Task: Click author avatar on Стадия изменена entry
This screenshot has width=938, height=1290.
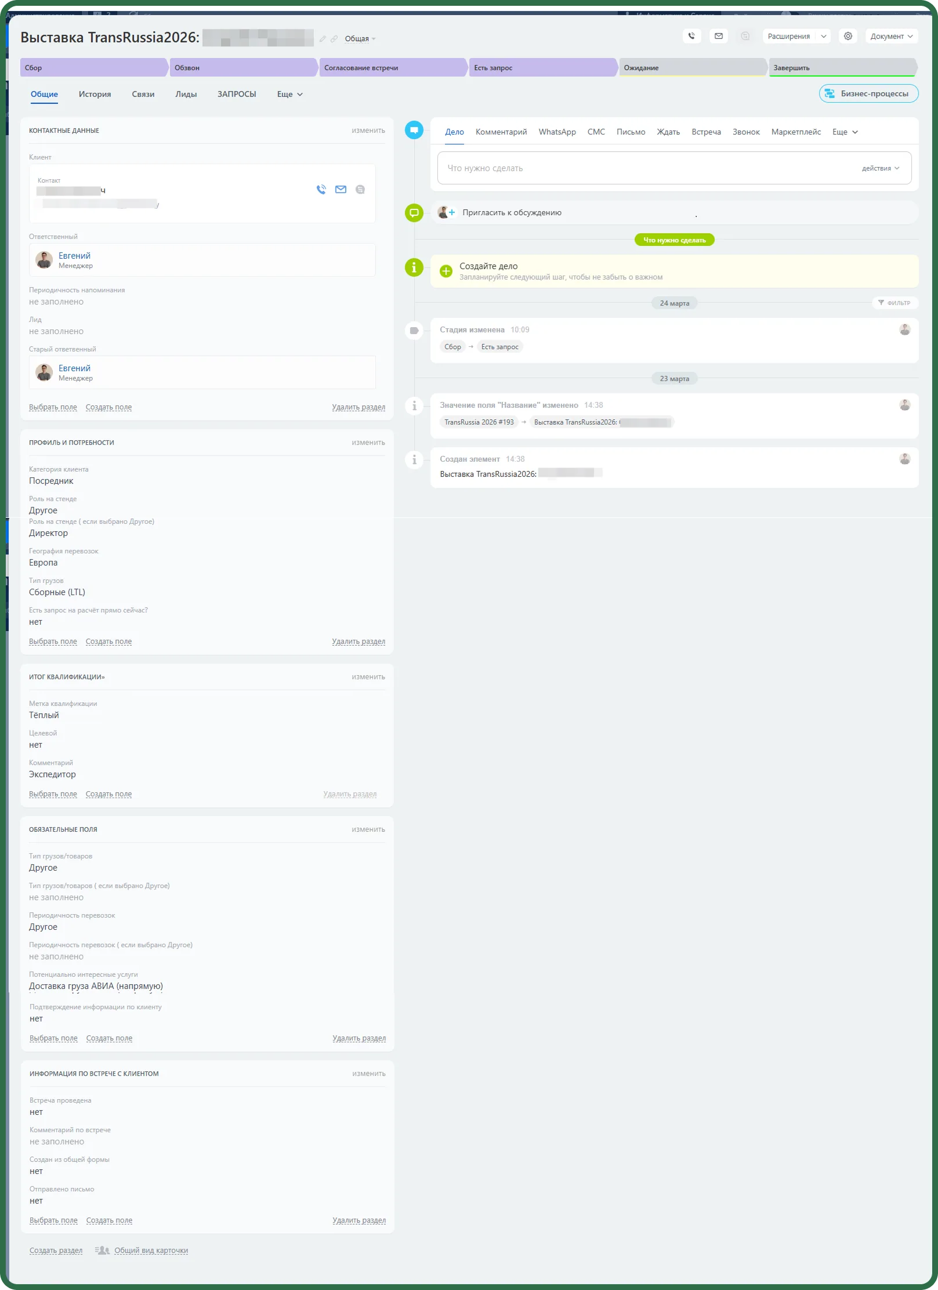Action: pos(904,329)
